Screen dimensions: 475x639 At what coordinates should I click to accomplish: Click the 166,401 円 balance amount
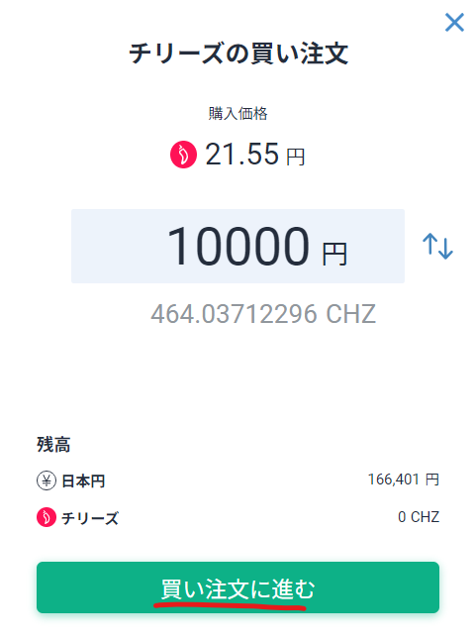tap(404, 479)
